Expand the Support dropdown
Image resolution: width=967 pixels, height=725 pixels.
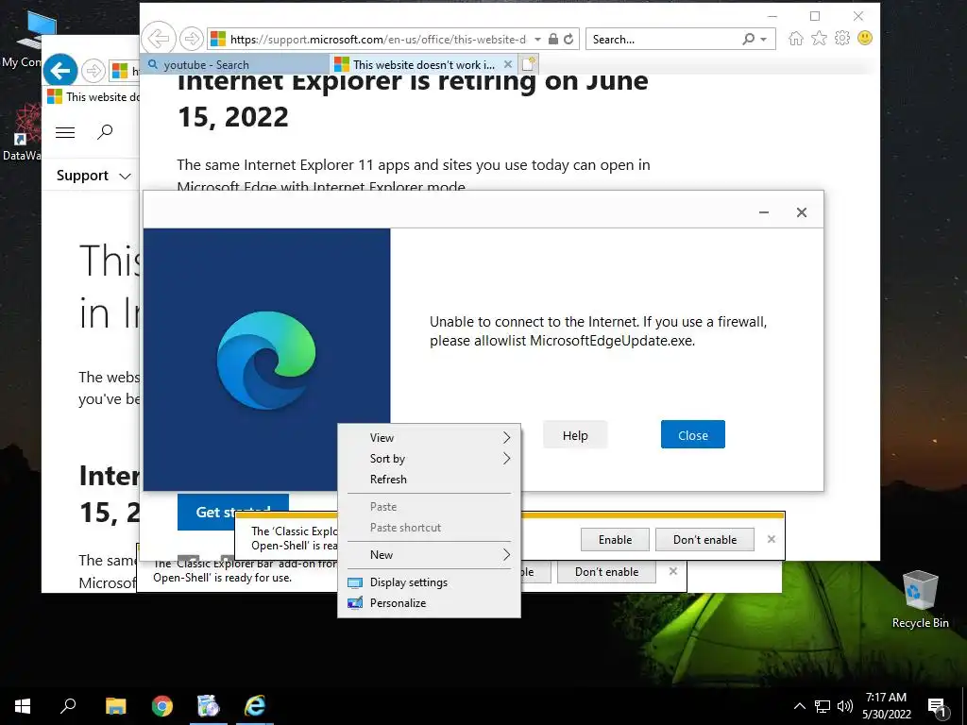[93, 176]
